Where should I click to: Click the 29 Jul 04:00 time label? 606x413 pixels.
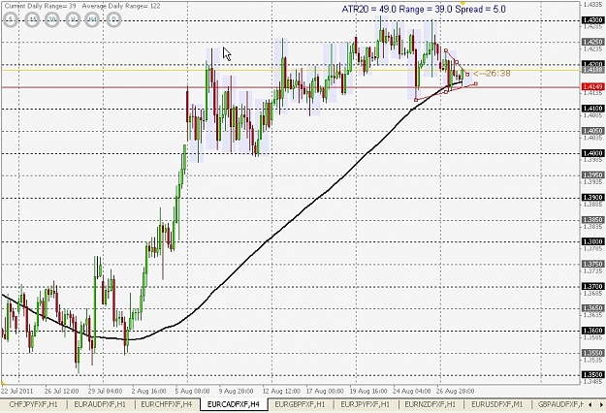105,391
